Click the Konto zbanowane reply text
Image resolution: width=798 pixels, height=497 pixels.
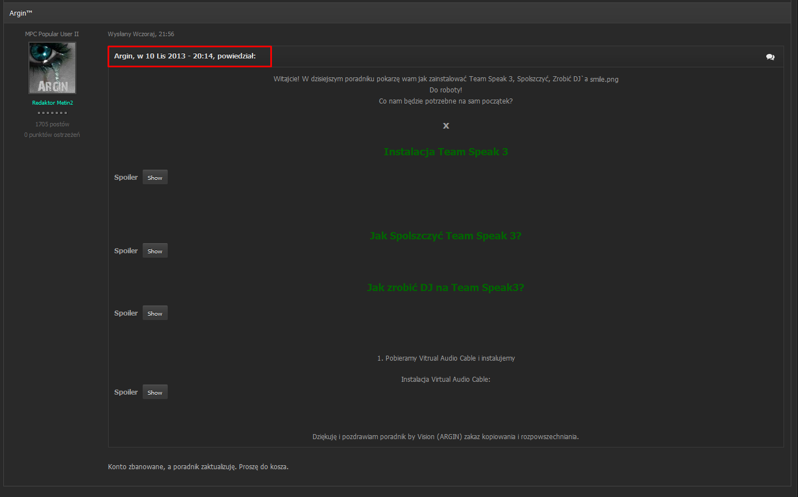198,467
